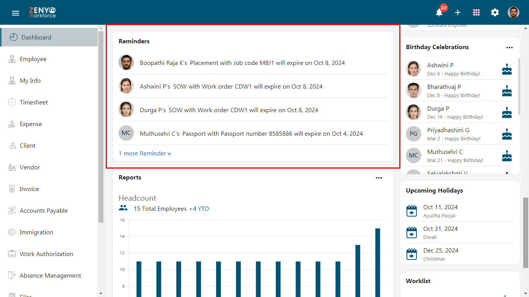Open the user profile avatar menu
The width and height of the screenshot is (529, 297).
point(514,12)
